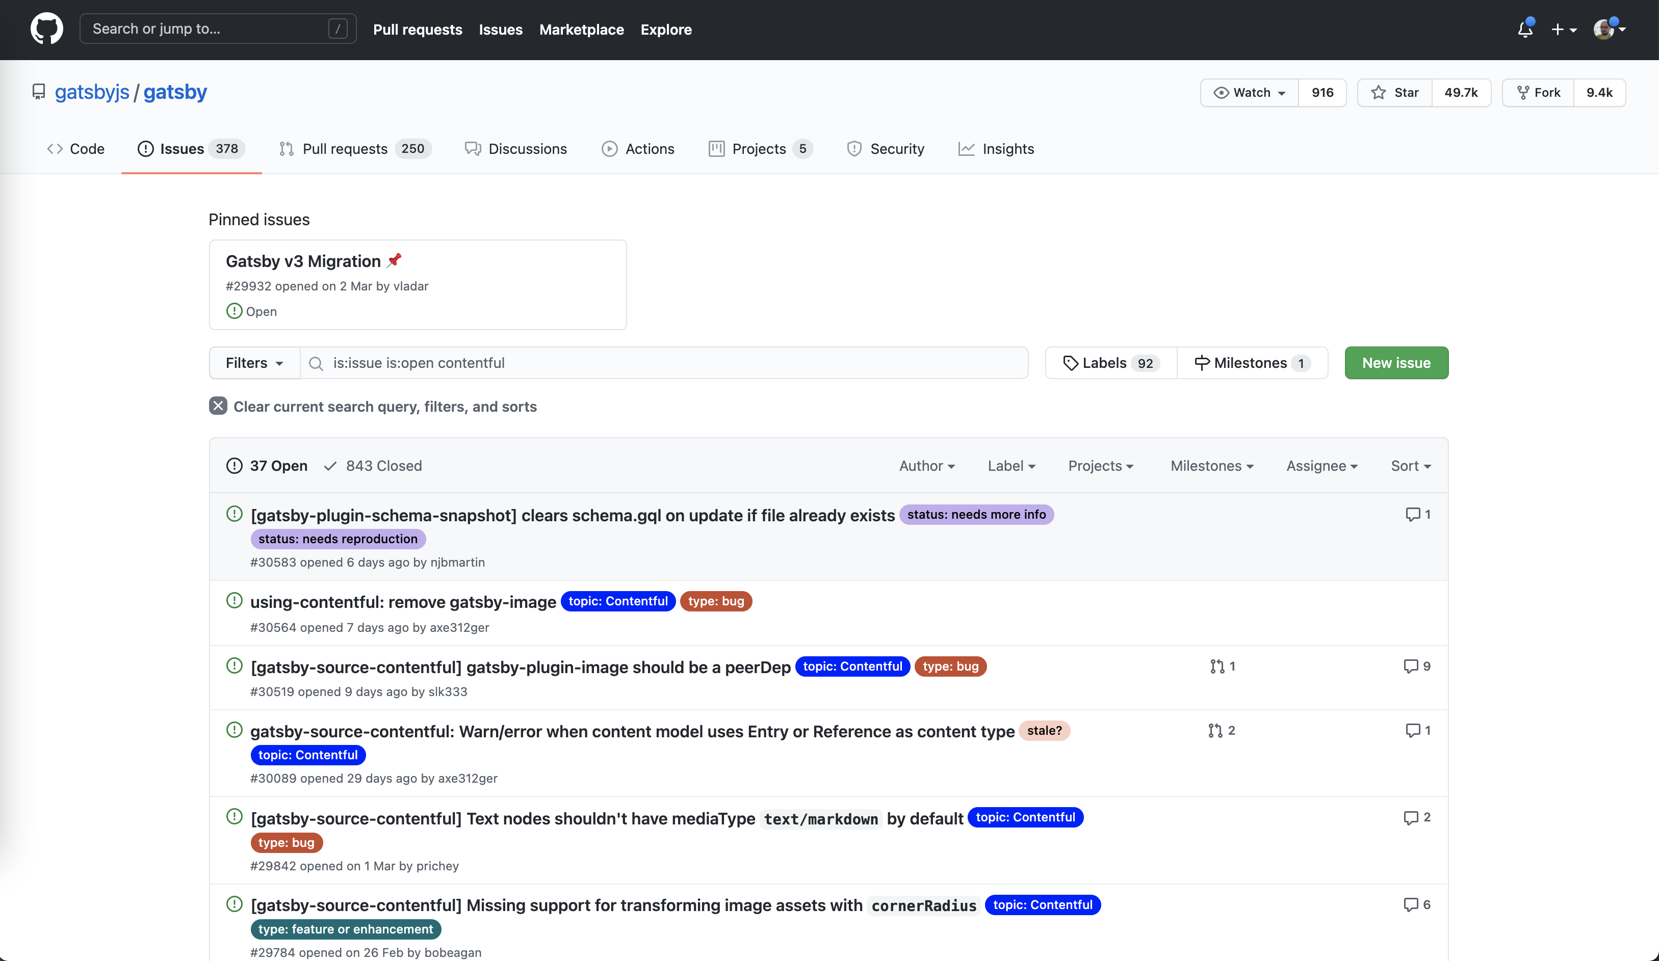The width and height of the screenshot is (1659, 961).
Task: Open the Filters dropdown
Action: (255, 363)
